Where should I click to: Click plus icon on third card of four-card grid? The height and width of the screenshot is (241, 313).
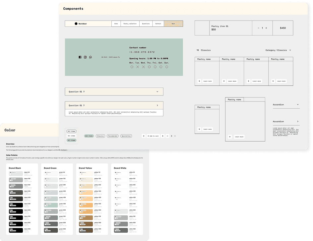(x=248, y=81)
